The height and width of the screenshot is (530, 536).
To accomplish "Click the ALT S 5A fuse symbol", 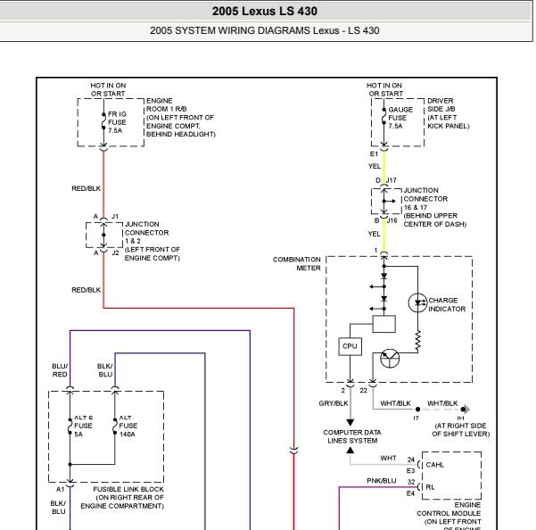I will point(70,426).
